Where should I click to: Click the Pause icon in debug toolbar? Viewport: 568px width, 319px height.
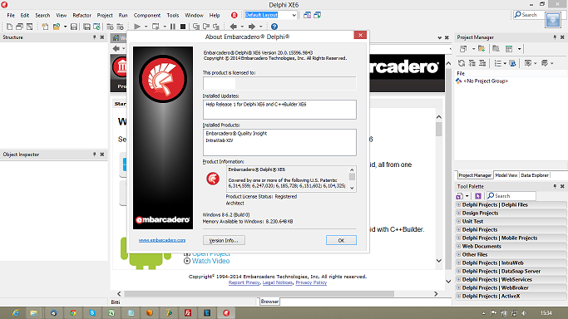tap(173, 27)
